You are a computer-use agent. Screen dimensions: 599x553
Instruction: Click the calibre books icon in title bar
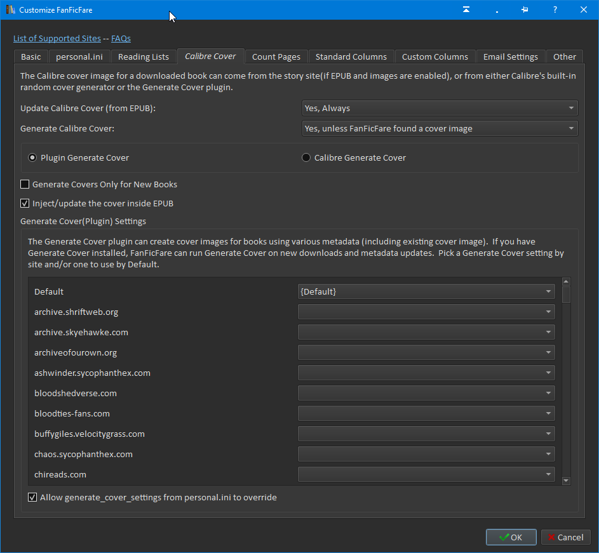pyautogui.click(x=10, y=10)
